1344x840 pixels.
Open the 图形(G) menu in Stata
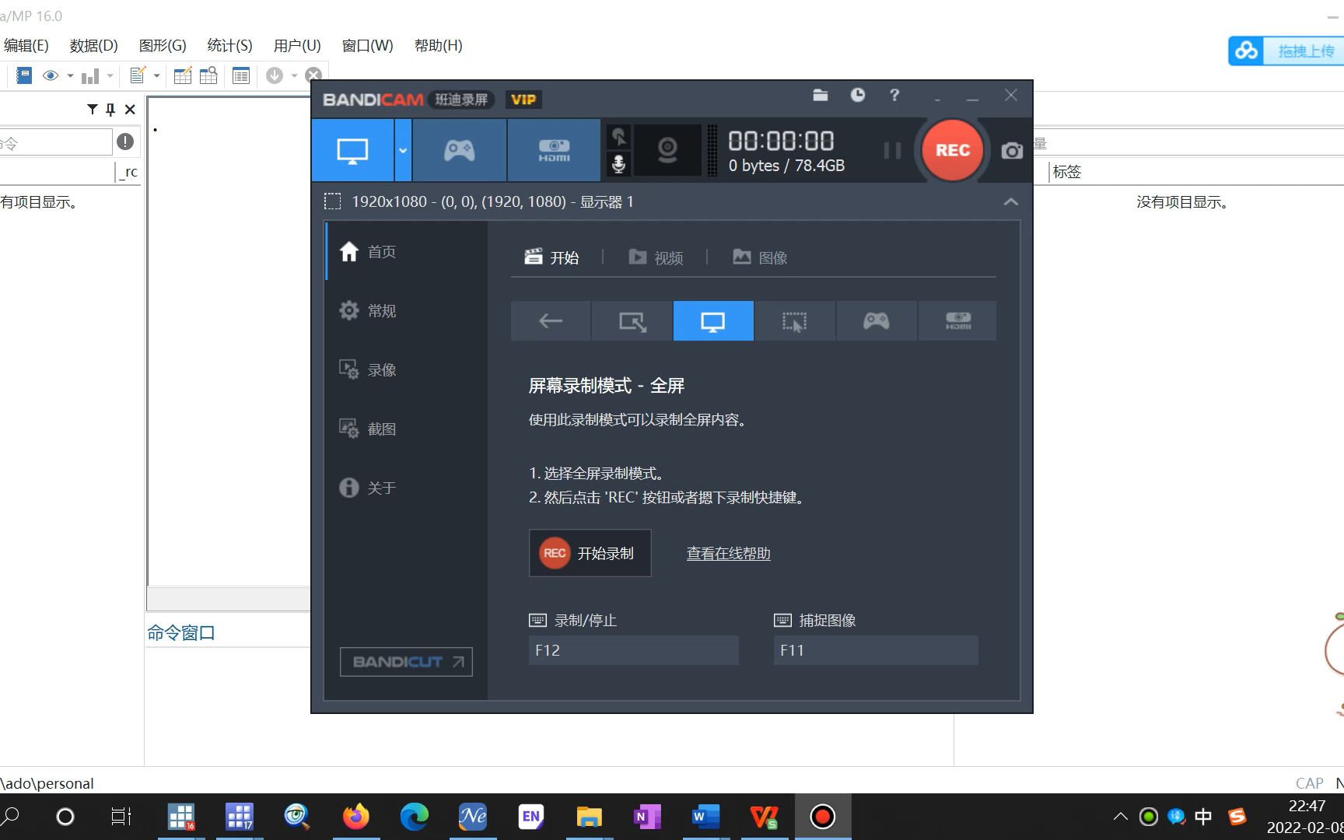click(163, 46)
